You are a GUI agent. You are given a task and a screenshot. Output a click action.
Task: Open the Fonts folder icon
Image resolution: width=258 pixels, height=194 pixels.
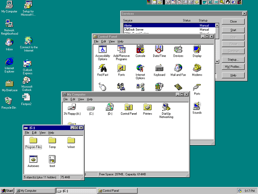[121, 70]
